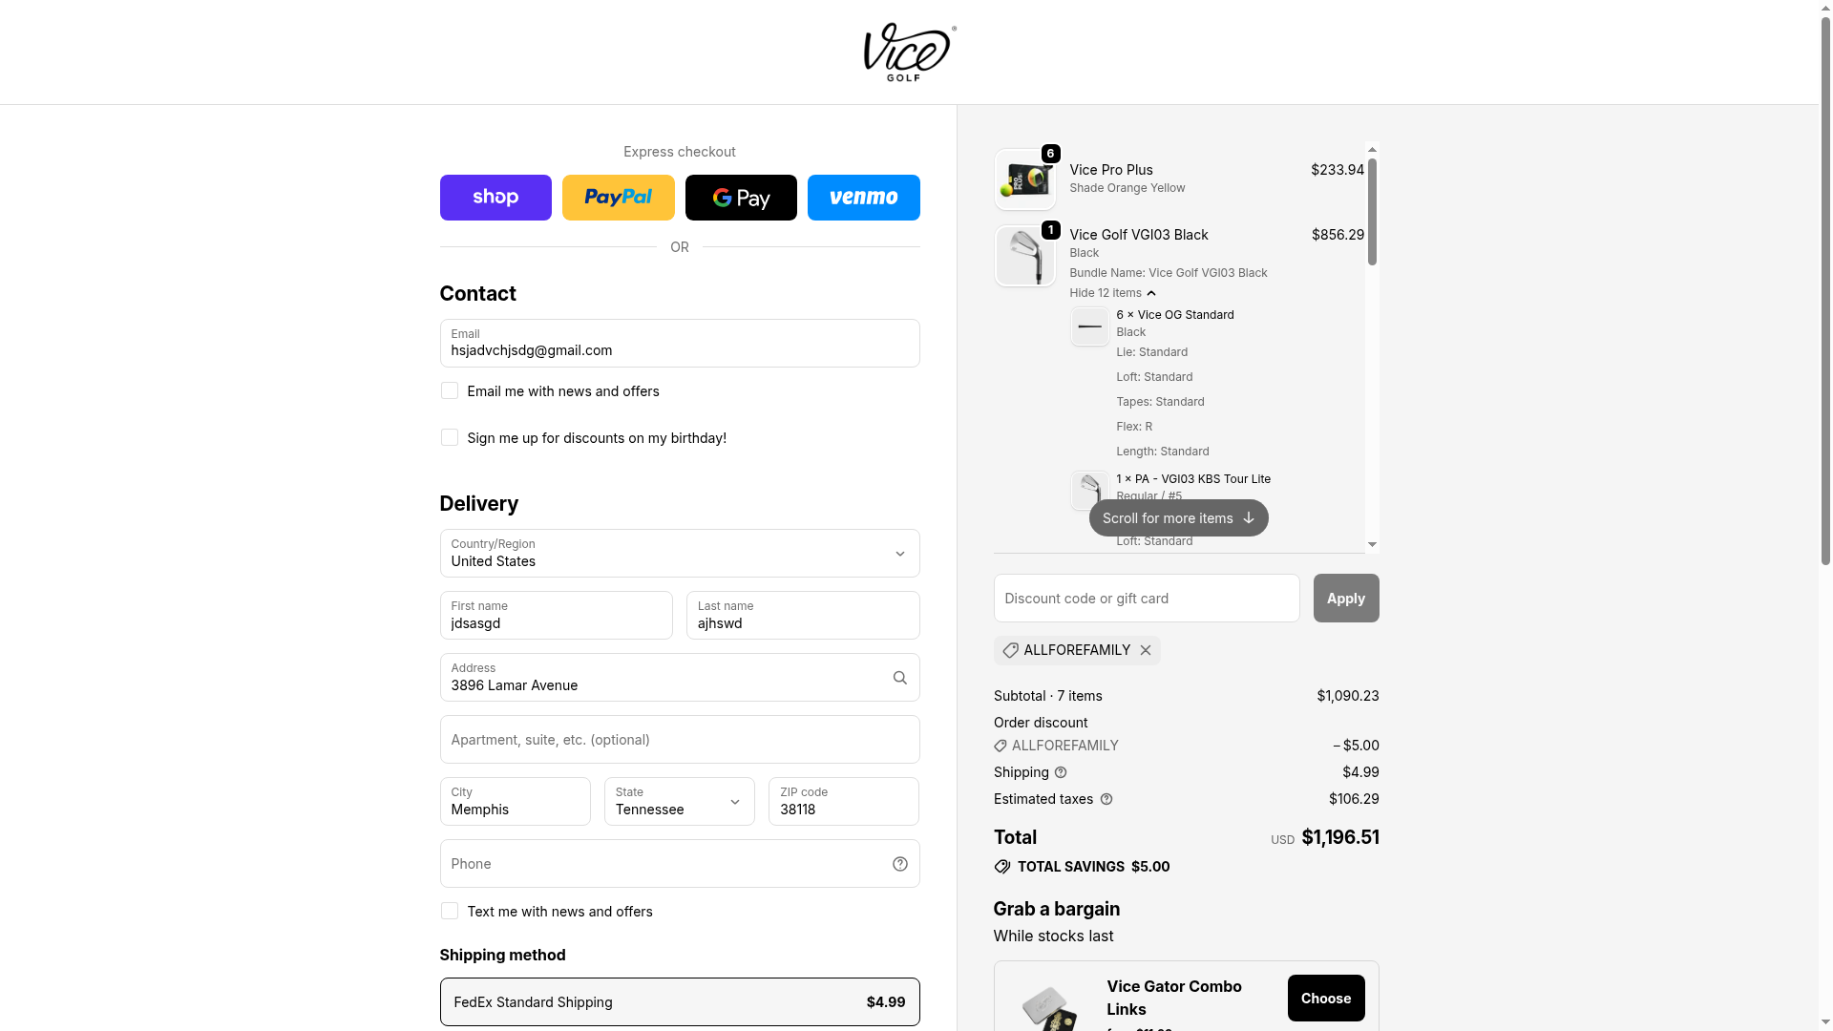
Task: Collapse the Hide 12 items list
Action: pyautogui.click(x=1112, y=293)
